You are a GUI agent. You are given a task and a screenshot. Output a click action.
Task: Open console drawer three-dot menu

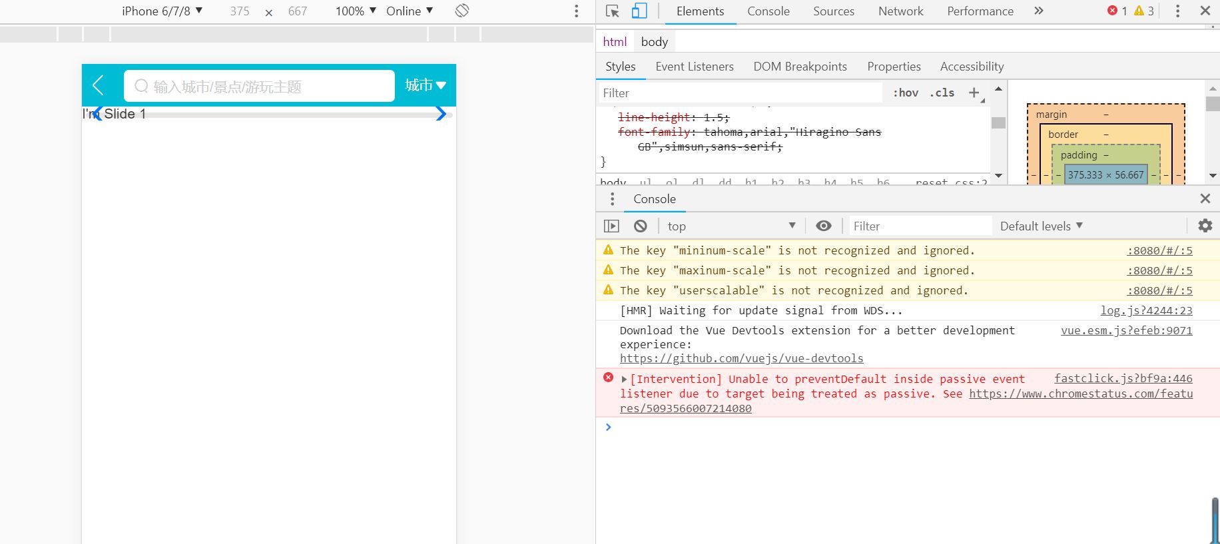pos(613,199)
